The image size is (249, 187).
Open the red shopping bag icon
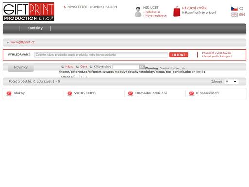tap(177, 12)
